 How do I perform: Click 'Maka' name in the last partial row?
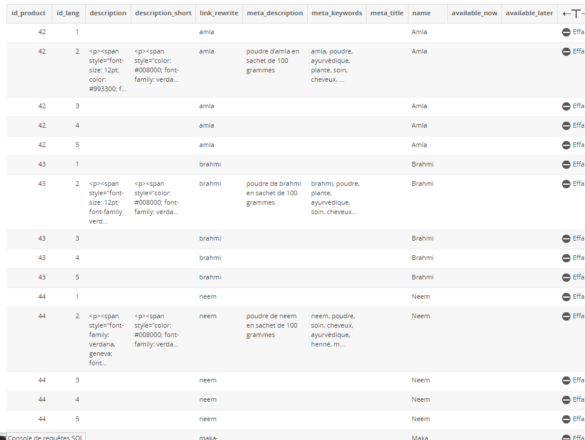coord(420,438)
